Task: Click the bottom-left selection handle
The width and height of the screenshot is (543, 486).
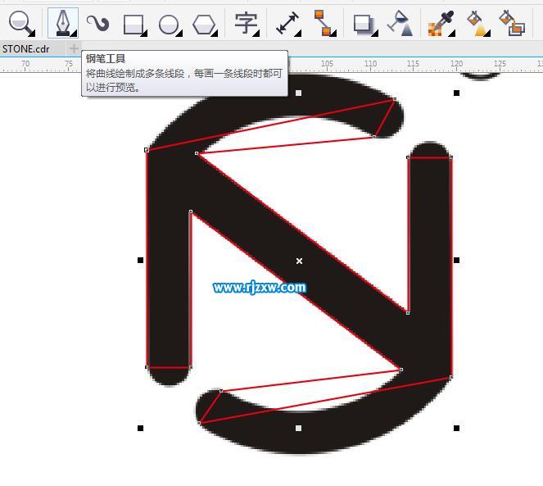Action: click(x=140, y=429)
